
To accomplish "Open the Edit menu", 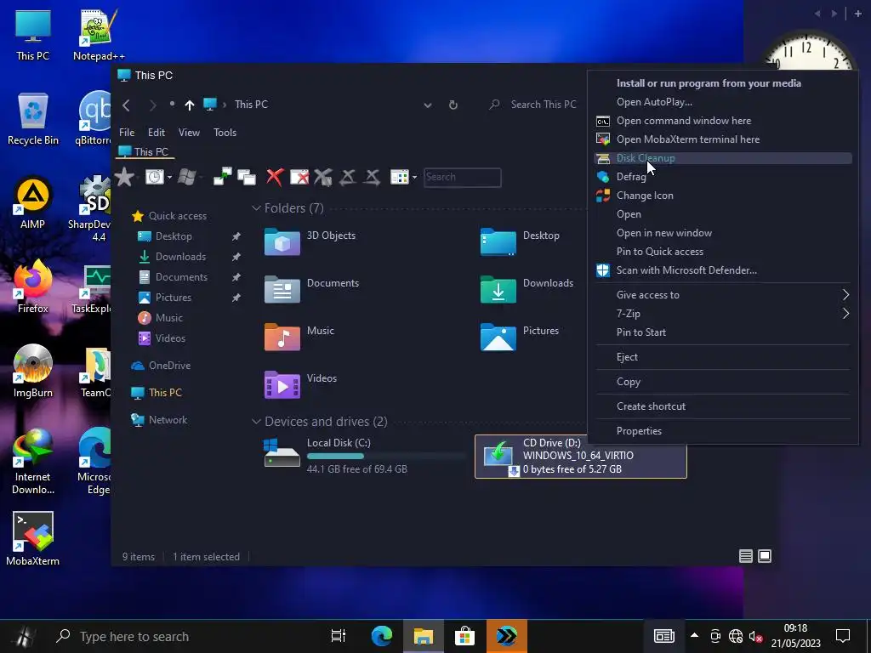I will pos(157,133).
